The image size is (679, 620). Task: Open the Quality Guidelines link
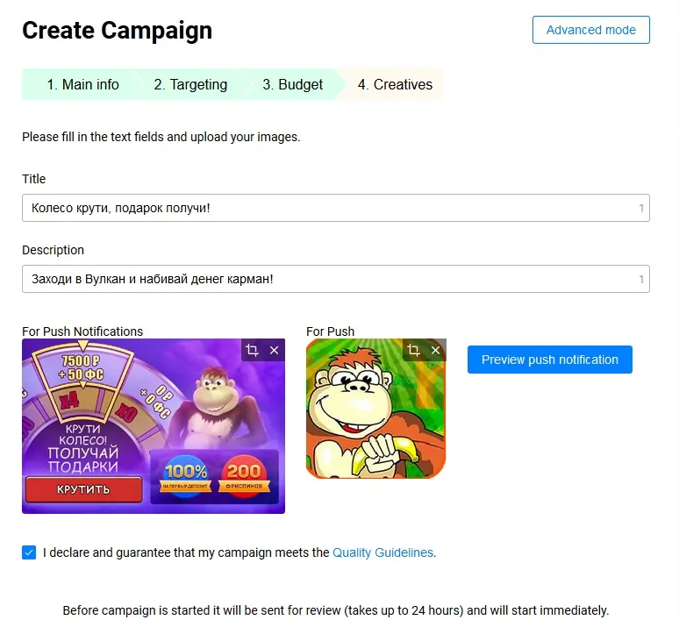pos(382,552)
